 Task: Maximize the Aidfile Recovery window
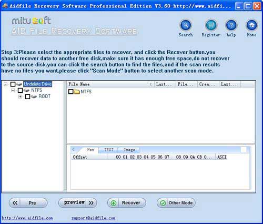point(248,6)
